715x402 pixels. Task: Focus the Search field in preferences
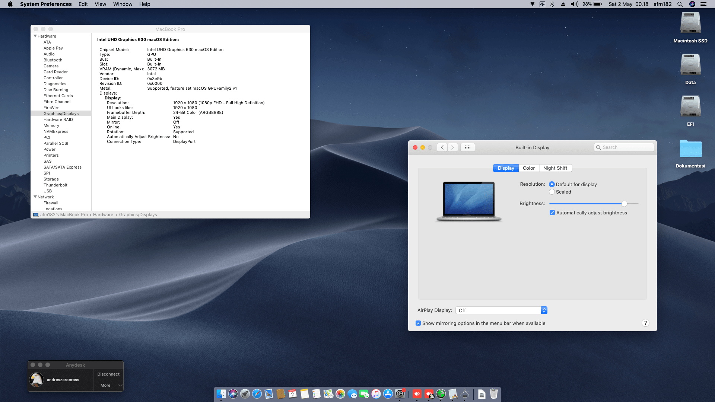(x=624, y=147)
